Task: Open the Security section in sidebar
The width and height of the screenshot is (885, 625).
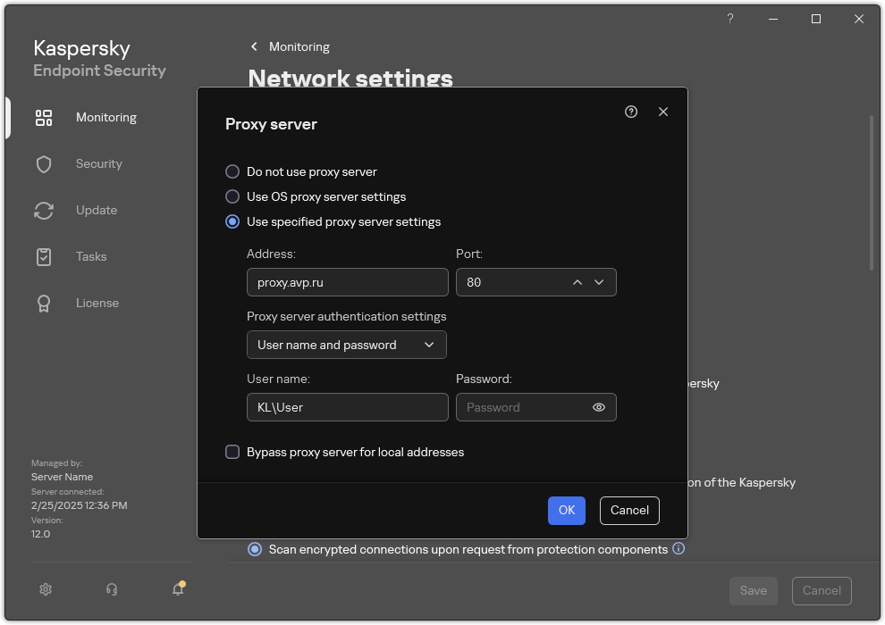Action: click(x=98, y=163)
